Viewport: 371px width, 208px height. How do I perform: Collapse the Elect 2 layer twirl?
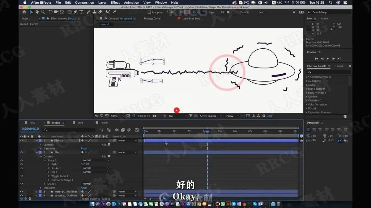coord(37,141)
